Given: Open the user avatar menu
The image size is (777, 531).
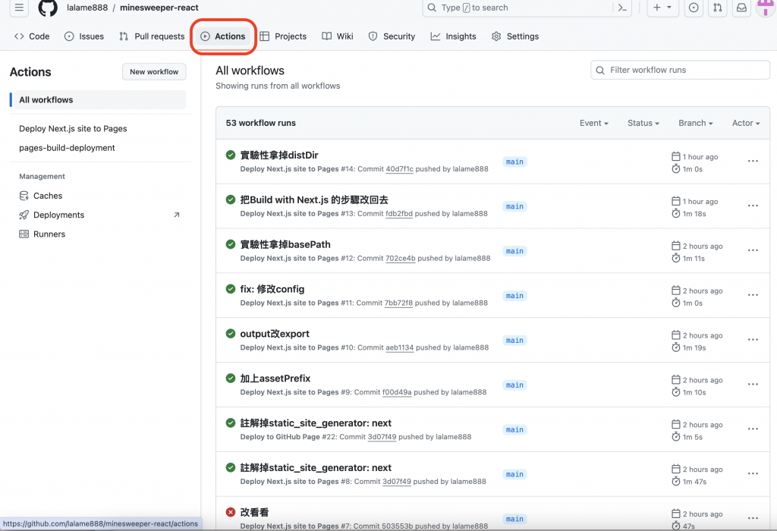Looking at the screenshot, I should (x=766, y=8).
